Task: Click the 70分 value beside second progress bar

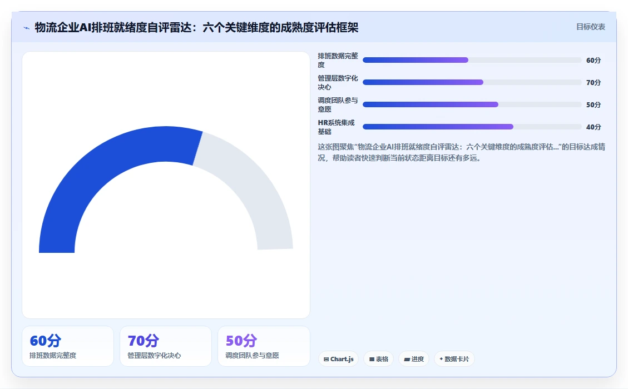Action: 593,82
